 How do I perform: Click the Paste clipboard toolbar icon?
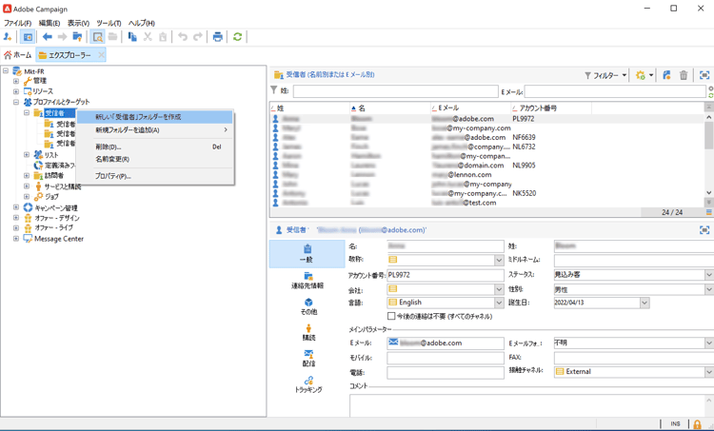(163, 37)
